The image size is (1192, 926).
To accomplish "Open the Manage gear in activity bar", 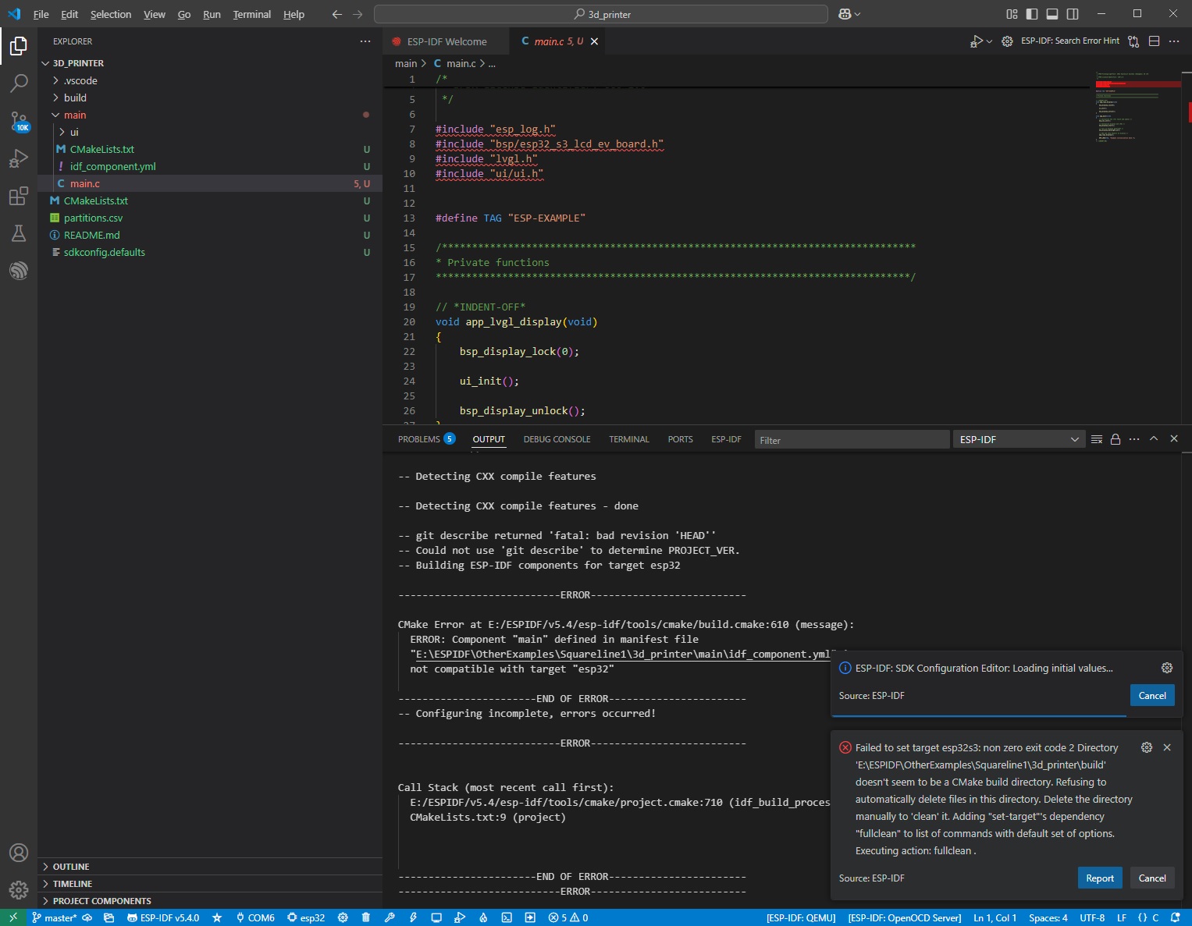I will pyautogui.click(x=19, y=889).
